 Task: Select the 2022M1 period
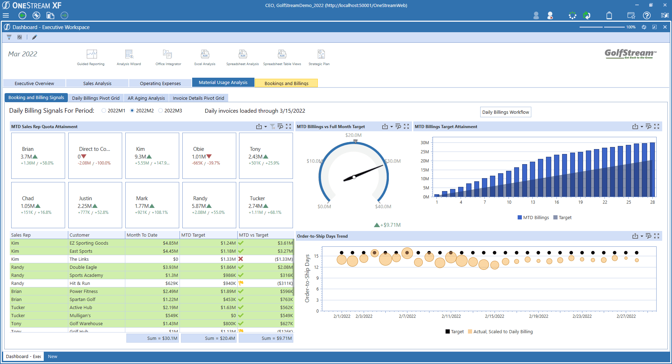104,111
